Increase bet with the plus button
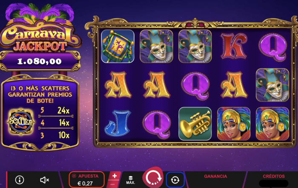This screenshot has height=188, width=298. [115, 176]
